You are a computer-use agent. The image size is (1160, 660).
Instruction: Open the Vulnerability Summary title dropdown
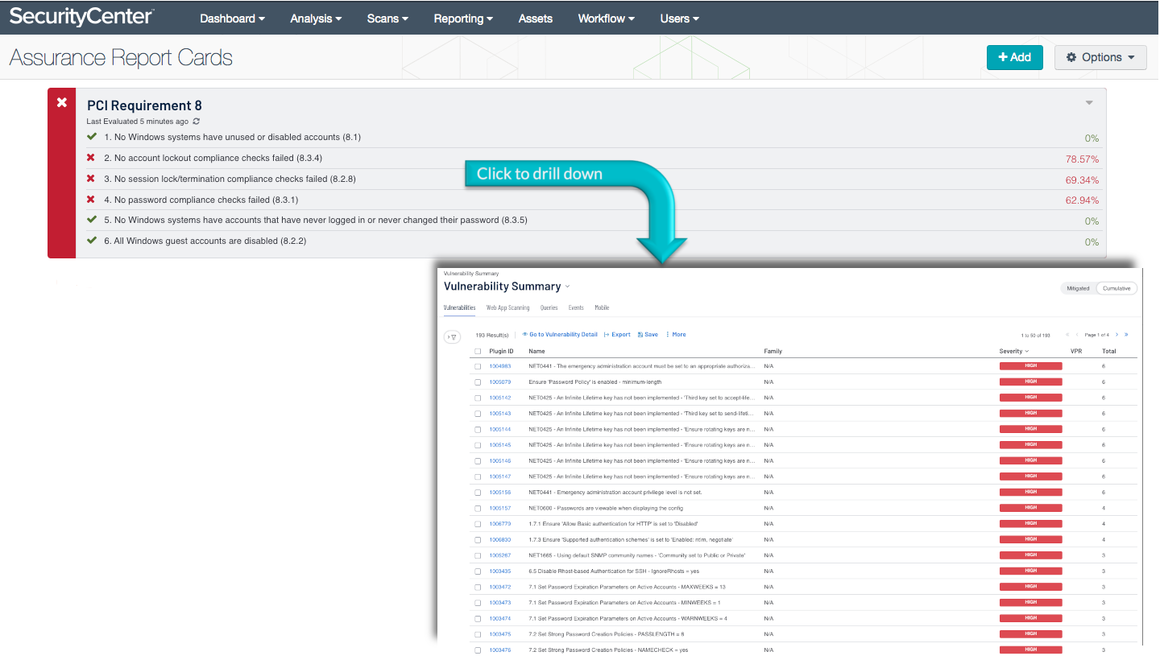567,287
